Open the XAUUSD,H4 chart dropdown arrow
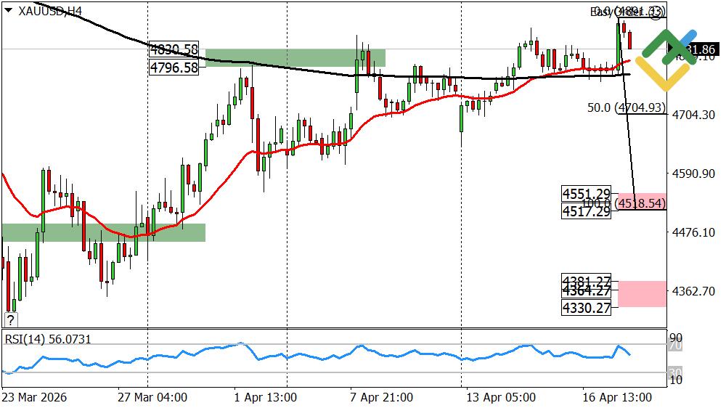The width and height of the screenshot is (726, 408). point(8,11)
